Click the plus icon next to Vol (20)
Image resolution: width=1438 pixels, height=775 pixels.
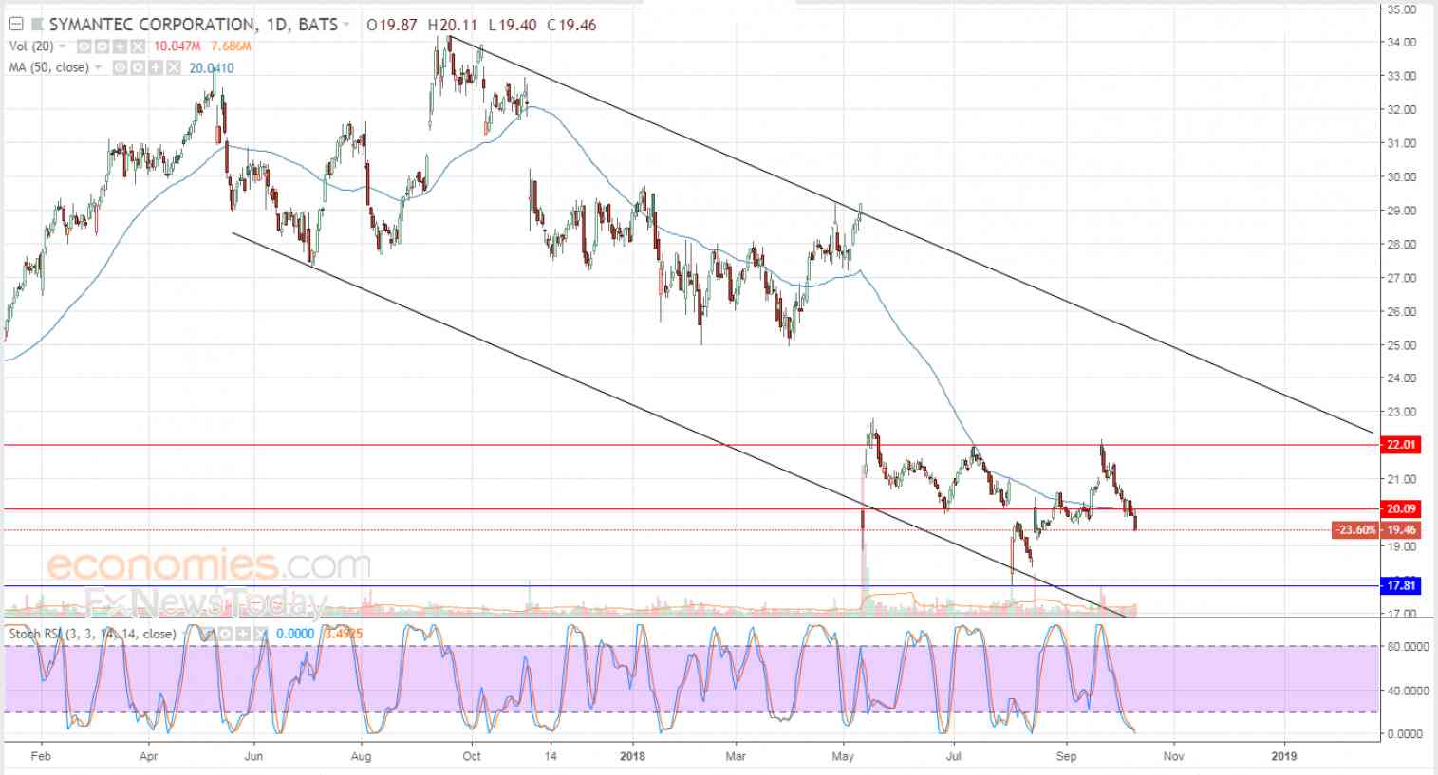tap(121, 46)
